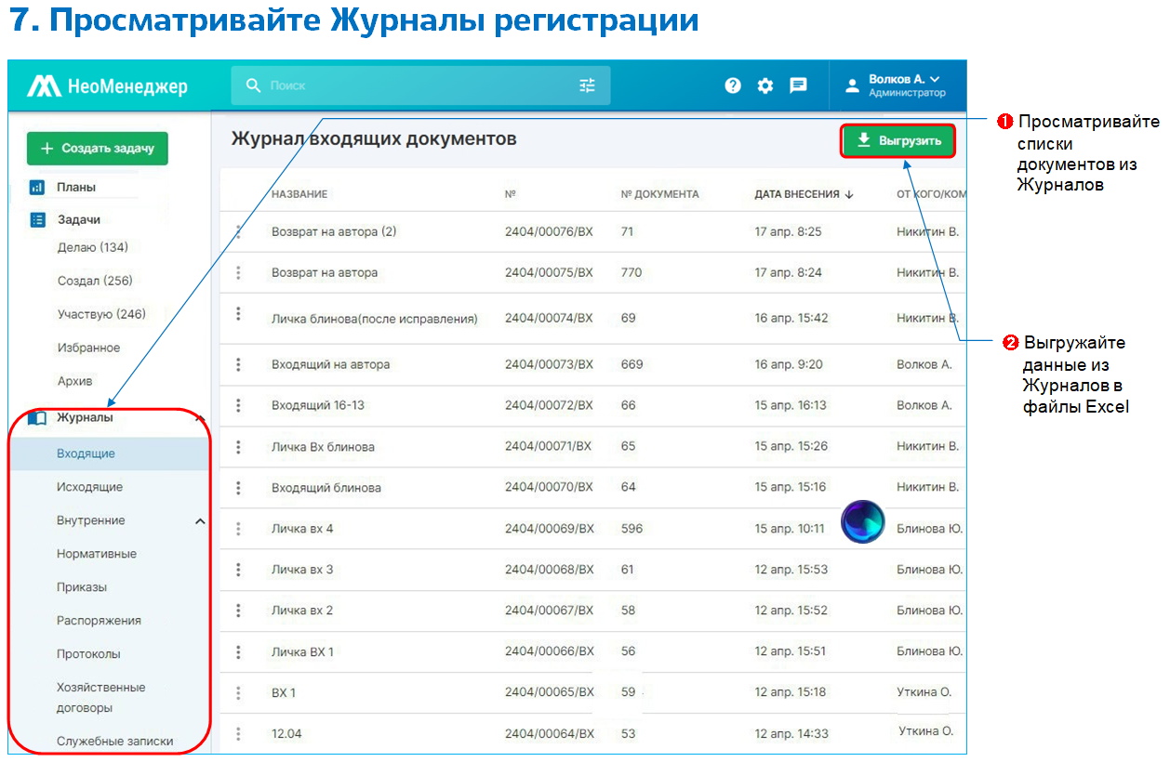This screenshot has width=1170, height=762.
Task: Open the Служебные записки journal
Action: [x=114, y=742]
